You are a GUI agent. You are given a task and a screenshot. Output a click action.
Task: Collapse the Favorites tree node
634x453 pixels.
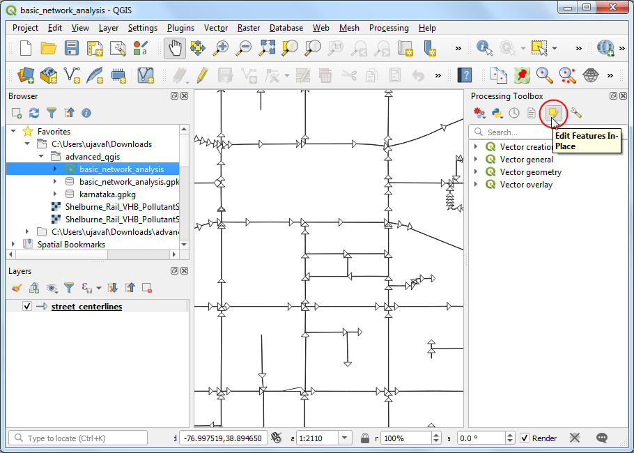(x=13, y=131)
